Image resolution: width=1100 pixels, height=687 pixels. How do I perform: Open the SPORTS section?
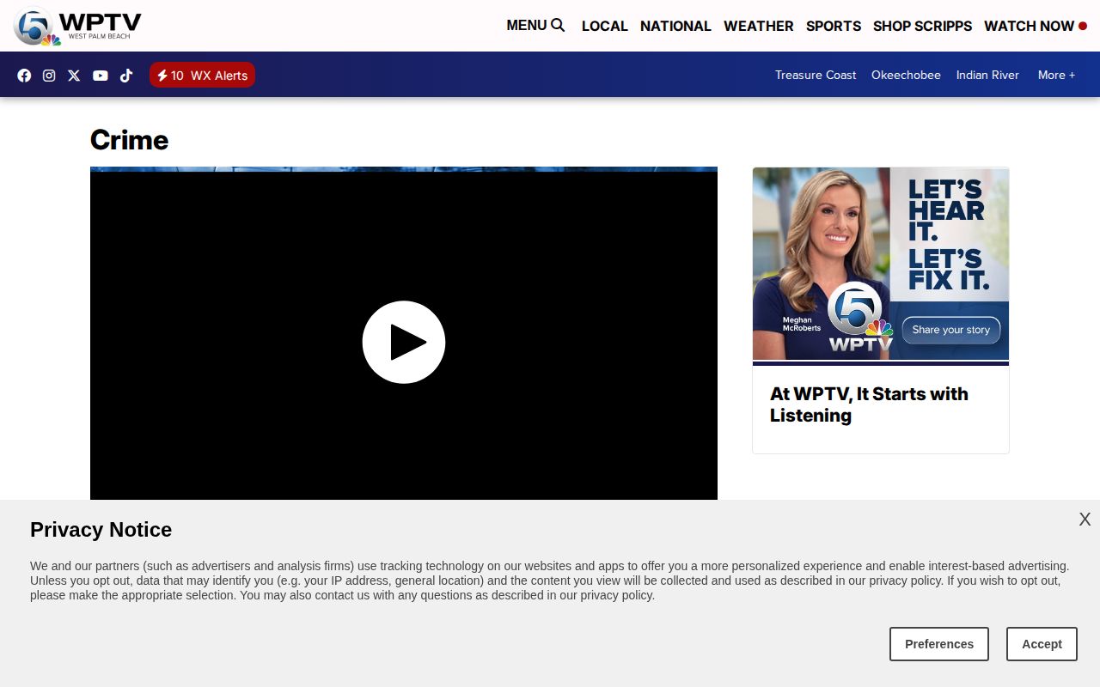coord(833,26)
